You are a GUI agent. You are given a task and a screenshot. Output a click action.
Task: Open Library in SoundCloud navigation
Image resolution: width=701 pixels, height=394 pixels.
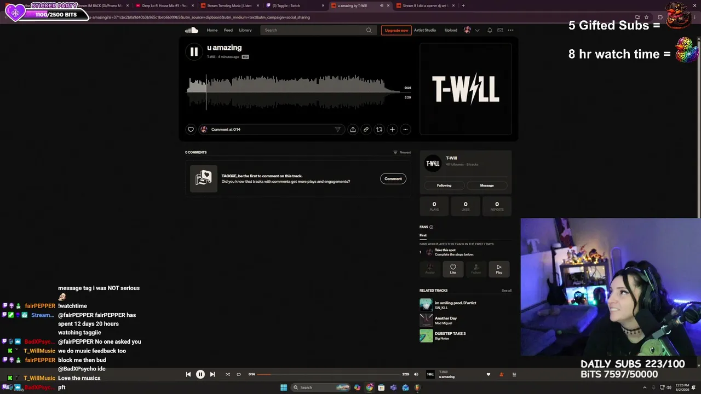pos(245,30)
